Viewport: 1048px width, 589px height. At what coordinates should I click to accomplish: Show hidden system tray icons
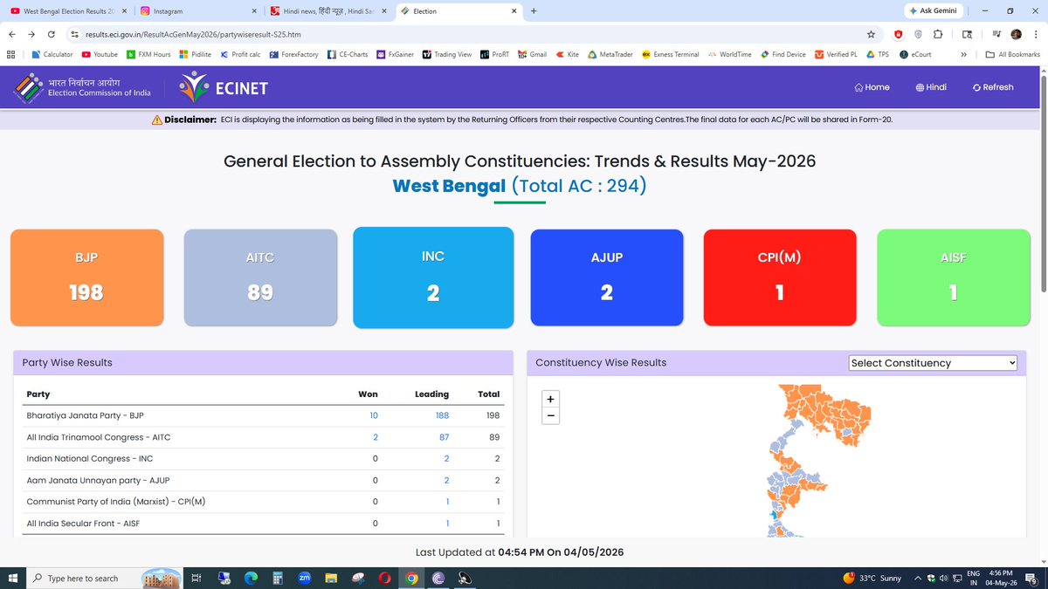pos(918,578)
